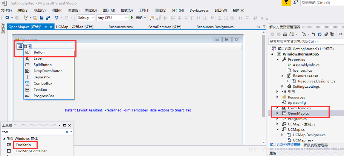Collapse all nodes in Solution Explorer
Screen dimensions: 344x156
click(326, 34)
